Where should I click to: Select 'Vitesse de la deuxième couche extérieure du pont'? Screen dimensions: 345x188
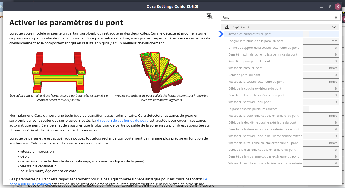[x=263, y=116]
